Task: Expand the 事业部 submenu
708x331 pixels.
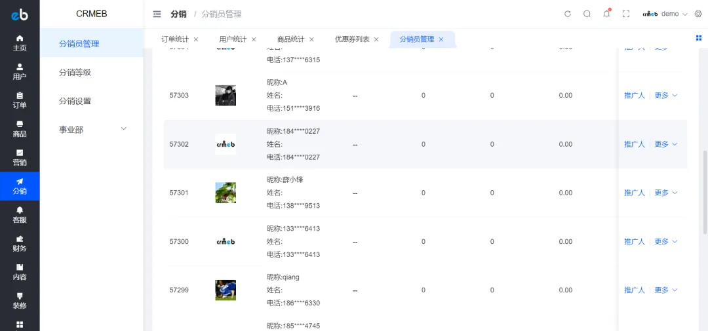Action: [x=92, y=130]
